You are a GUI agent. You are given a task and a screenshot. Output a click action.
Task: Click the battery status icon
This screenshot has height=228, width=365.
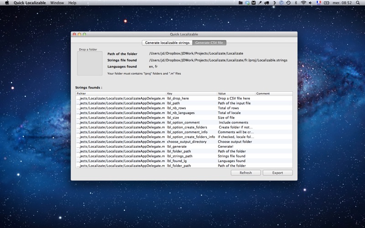pyautogui.click(x=326, y=3)
